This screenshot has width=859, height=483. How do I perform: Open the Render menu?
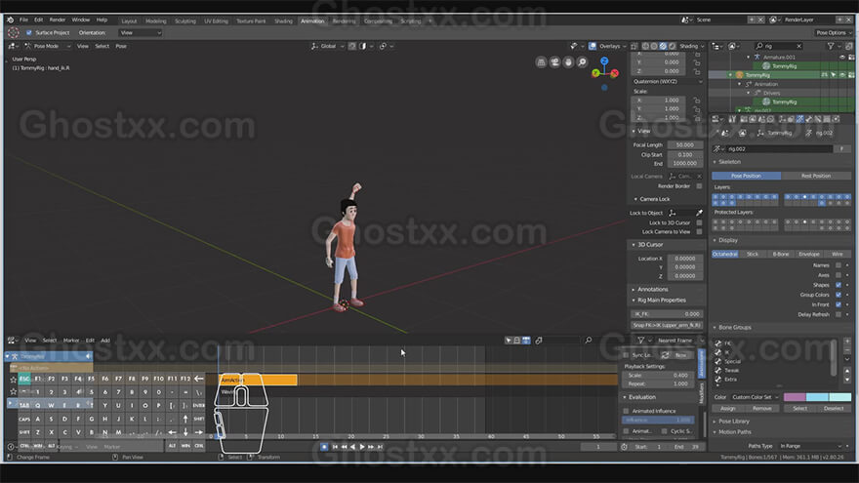point(58,20)
